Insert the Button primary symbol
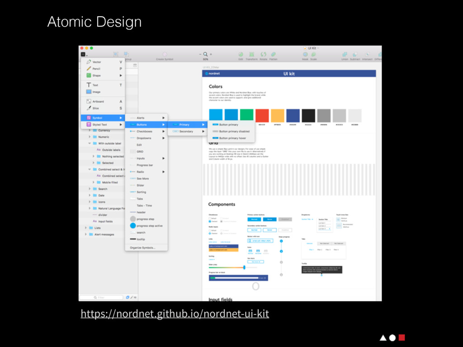This screenshot has height=347, width=463. click(x=231, y=125)
